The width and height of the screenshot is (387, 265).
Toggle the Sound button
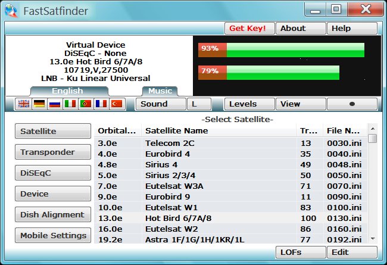pyautogui.click(x=161, y=104)
